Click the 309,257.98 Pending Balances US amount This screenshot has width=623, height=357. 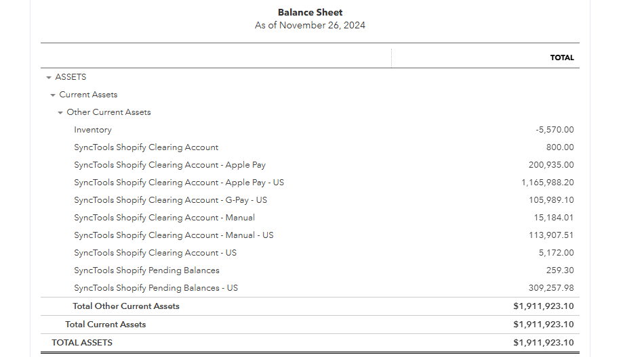coord(551,288)
